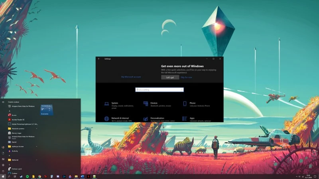Open Netflix icon on the taskbar
This screenshot has width=319, height=179.
(88, 177)
